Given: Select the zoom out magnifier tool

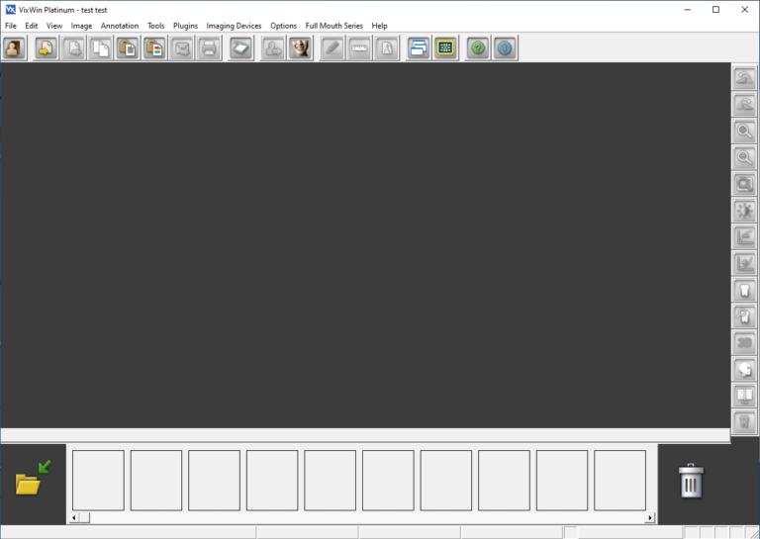Looking at the screenshot, I should click(x=744, y=157).
